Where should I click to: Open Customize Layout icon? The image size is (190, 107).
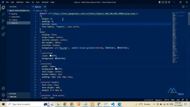(x=169, y=2)
